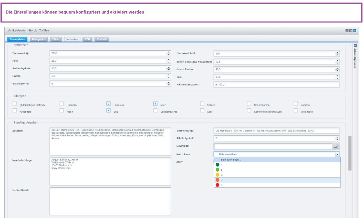Select the orange D Nutri-Score option

click(277, 180)
